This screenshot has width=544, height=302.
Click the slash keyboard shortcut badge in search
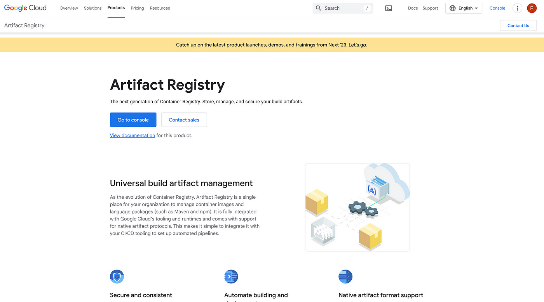[x=367, y=8]
